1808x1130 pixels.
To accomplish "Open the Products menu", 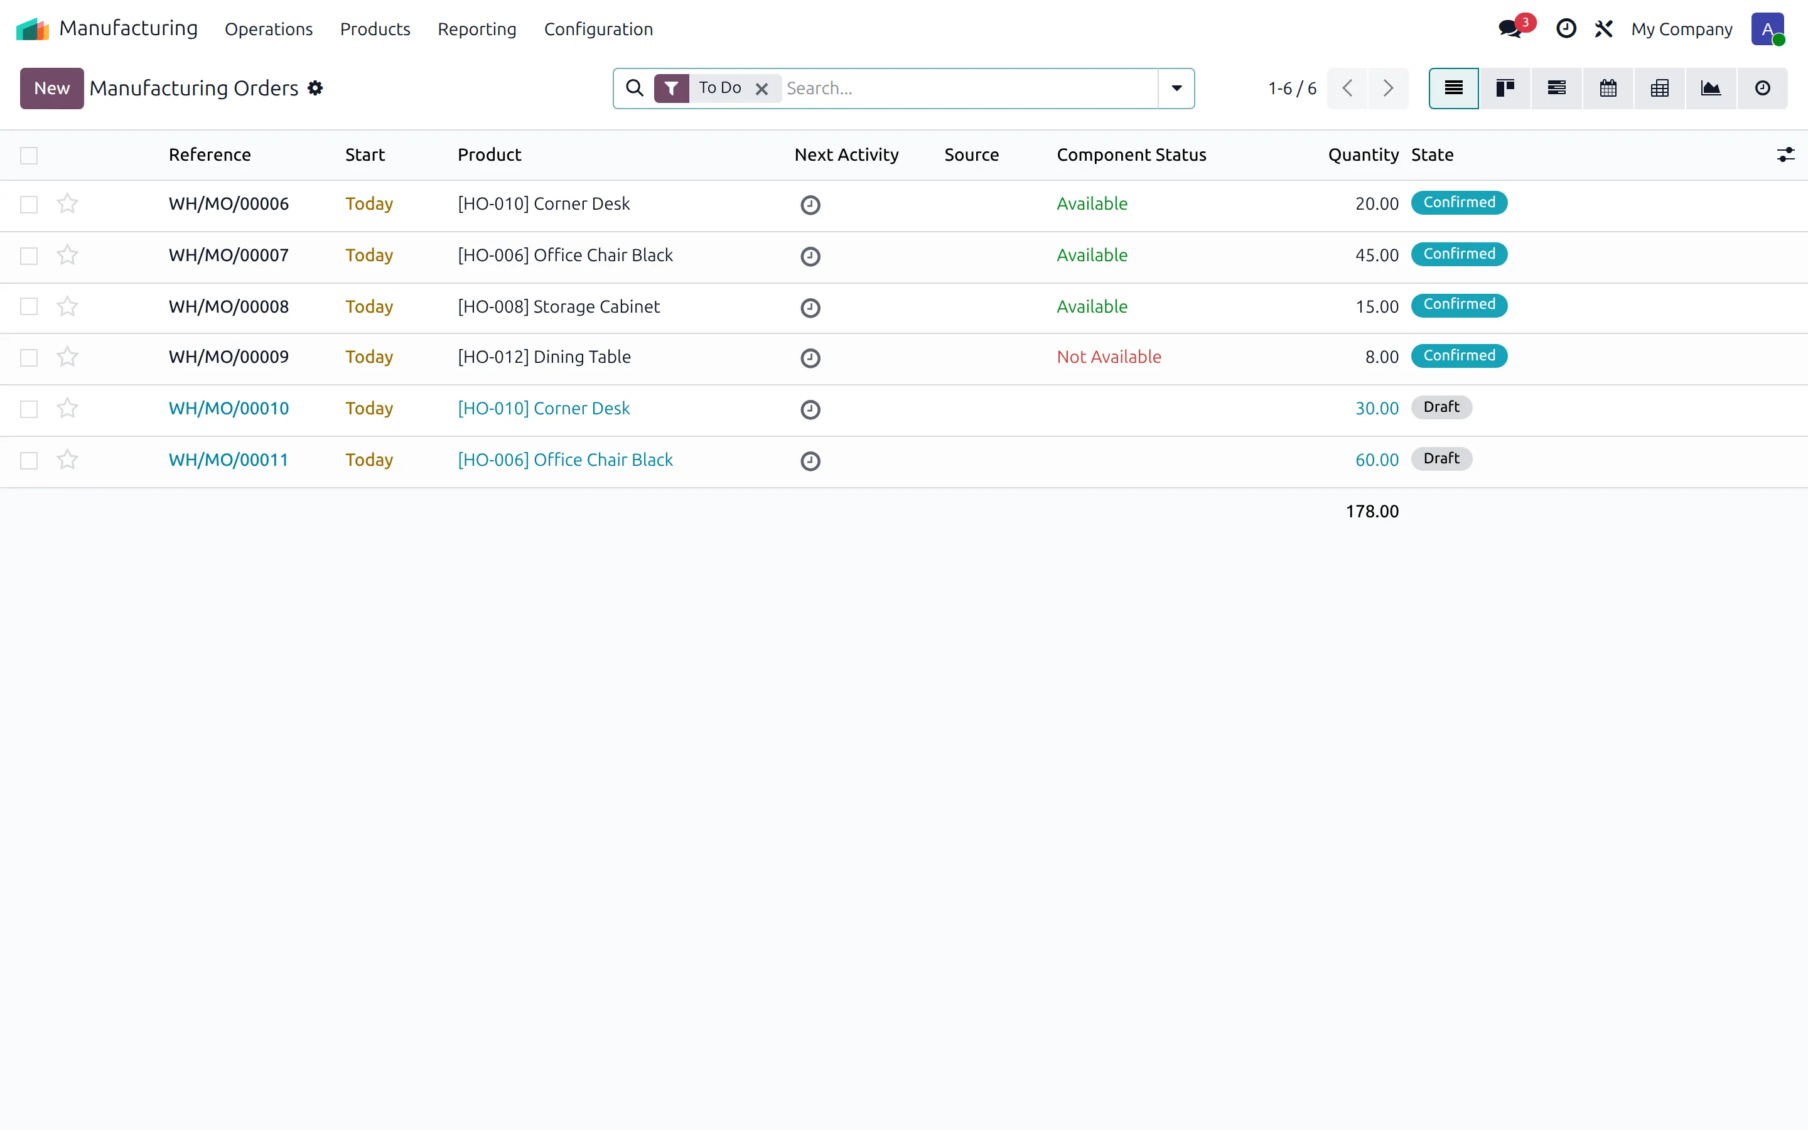I will [375, 29].
